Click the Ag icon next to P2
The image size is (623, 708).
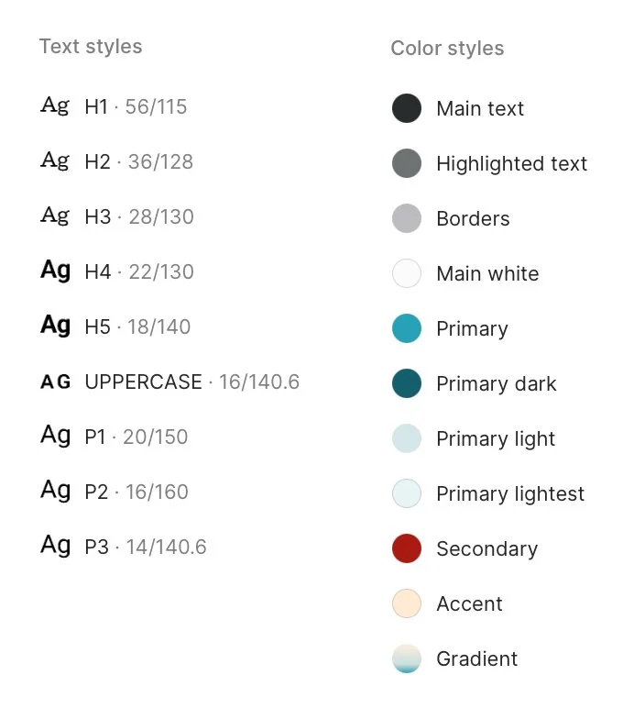tap(56, 491)
